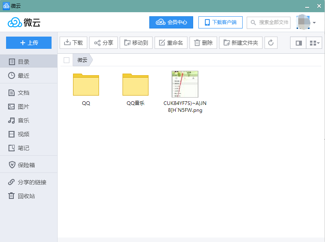
Task: Open the 保险箱 safe box
Action: pos(26,165)
